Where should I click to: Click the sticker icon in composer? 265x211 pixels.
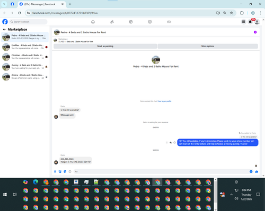[x=65, y=171]
